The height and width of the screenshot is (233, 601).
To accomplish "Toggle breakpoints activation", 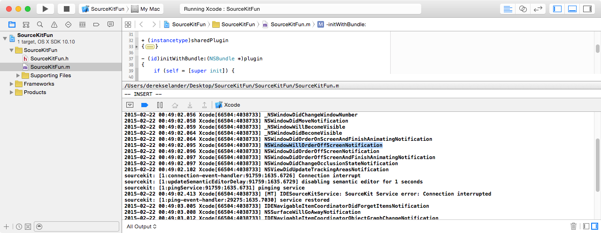I will (145, 105).
